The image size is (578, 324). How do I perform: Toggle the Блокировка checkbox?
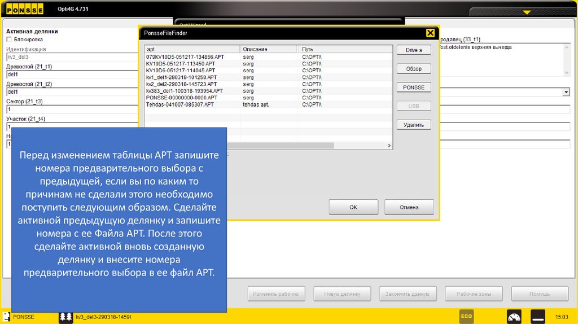9,40
